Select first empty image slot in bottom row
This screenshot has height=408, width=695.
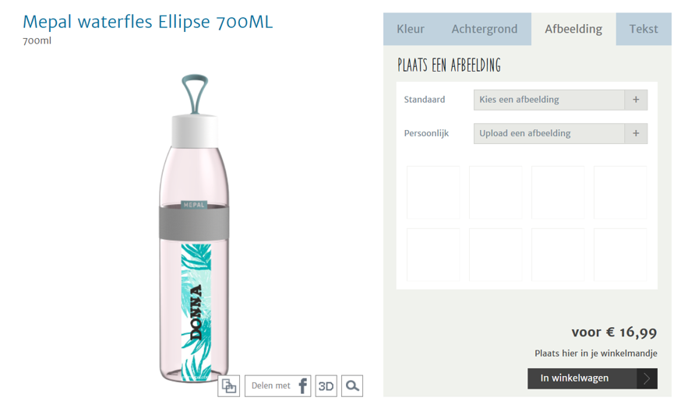[433, 255]
